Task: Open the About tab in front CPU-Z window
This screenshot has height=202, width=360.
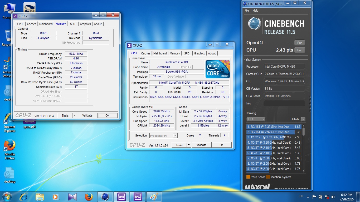Action: pos(212,53)
